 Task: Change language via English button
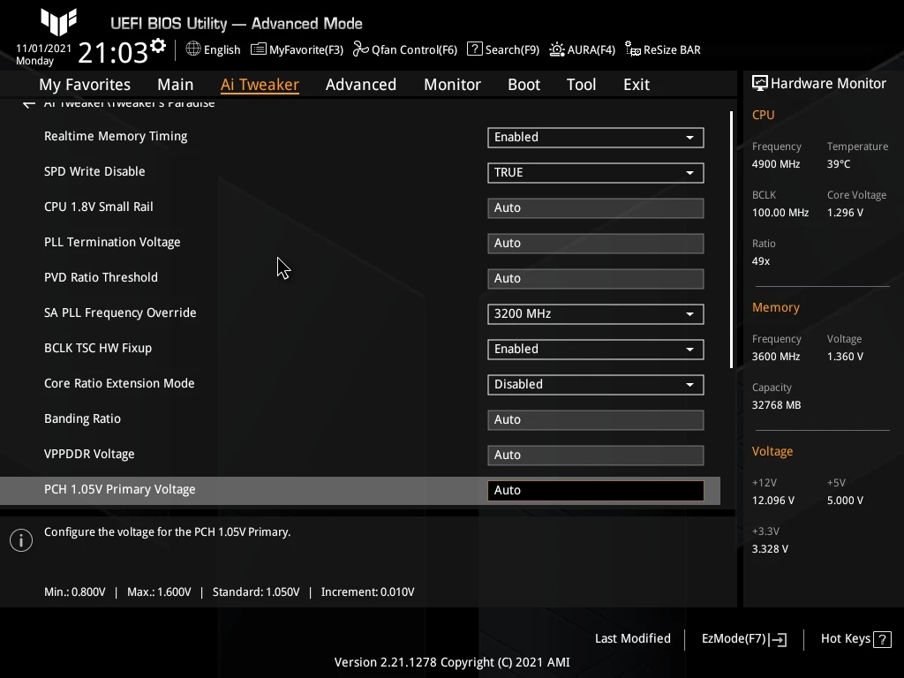click(222, 49)
